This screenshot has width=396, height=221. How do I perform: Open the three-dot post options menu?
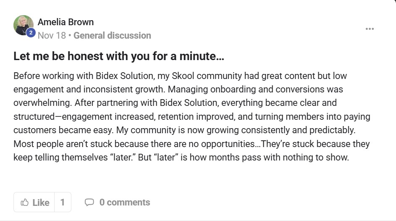click(370, 29)
